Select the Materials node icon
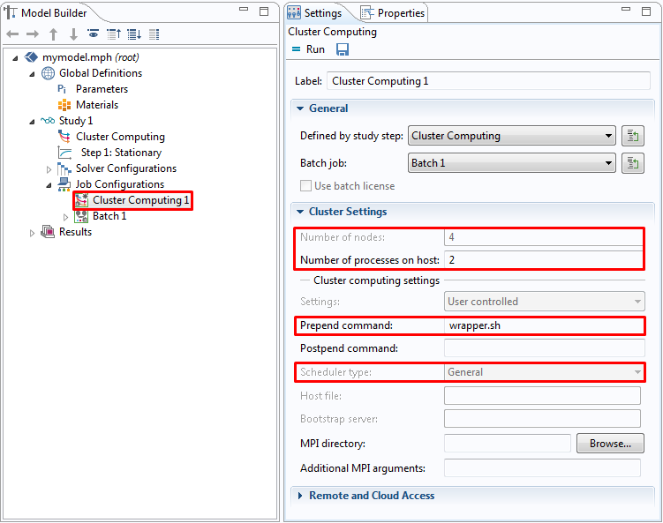 tap(63, 105)
